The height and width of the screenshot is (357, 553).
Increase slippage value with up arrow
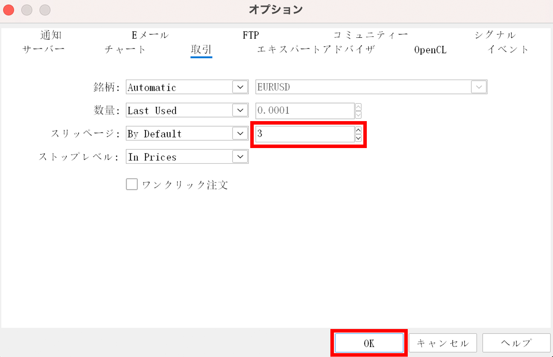tap(358, 130)
